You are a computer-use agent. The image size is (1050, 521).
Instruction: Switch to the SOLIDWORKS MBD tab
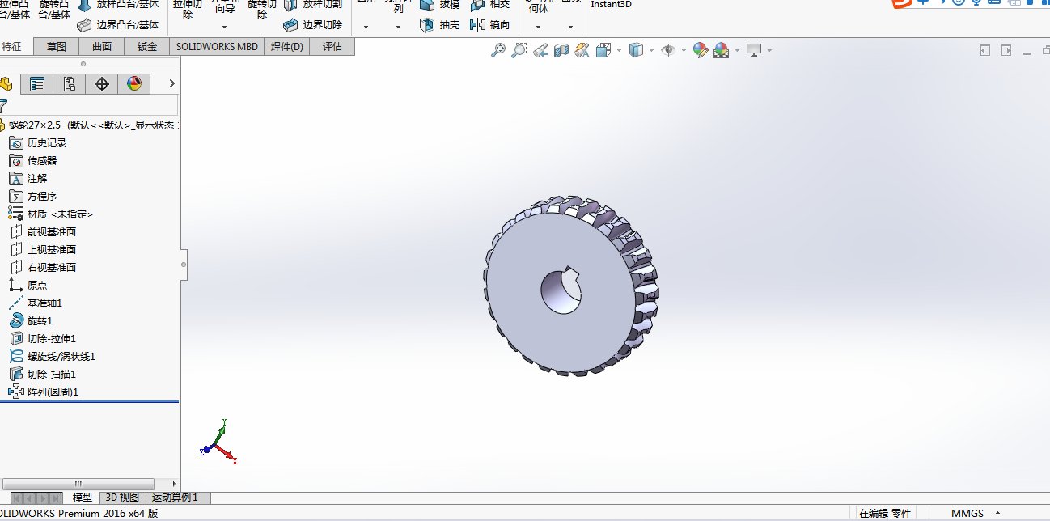tap(217, 47)
